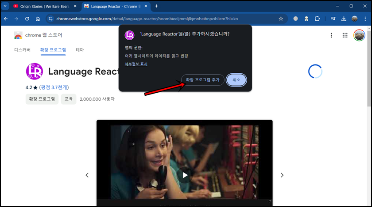Click the browser forward arrow
Image resolution: width=372 pixels, height=207 pixels.
[x=16, y=19]
